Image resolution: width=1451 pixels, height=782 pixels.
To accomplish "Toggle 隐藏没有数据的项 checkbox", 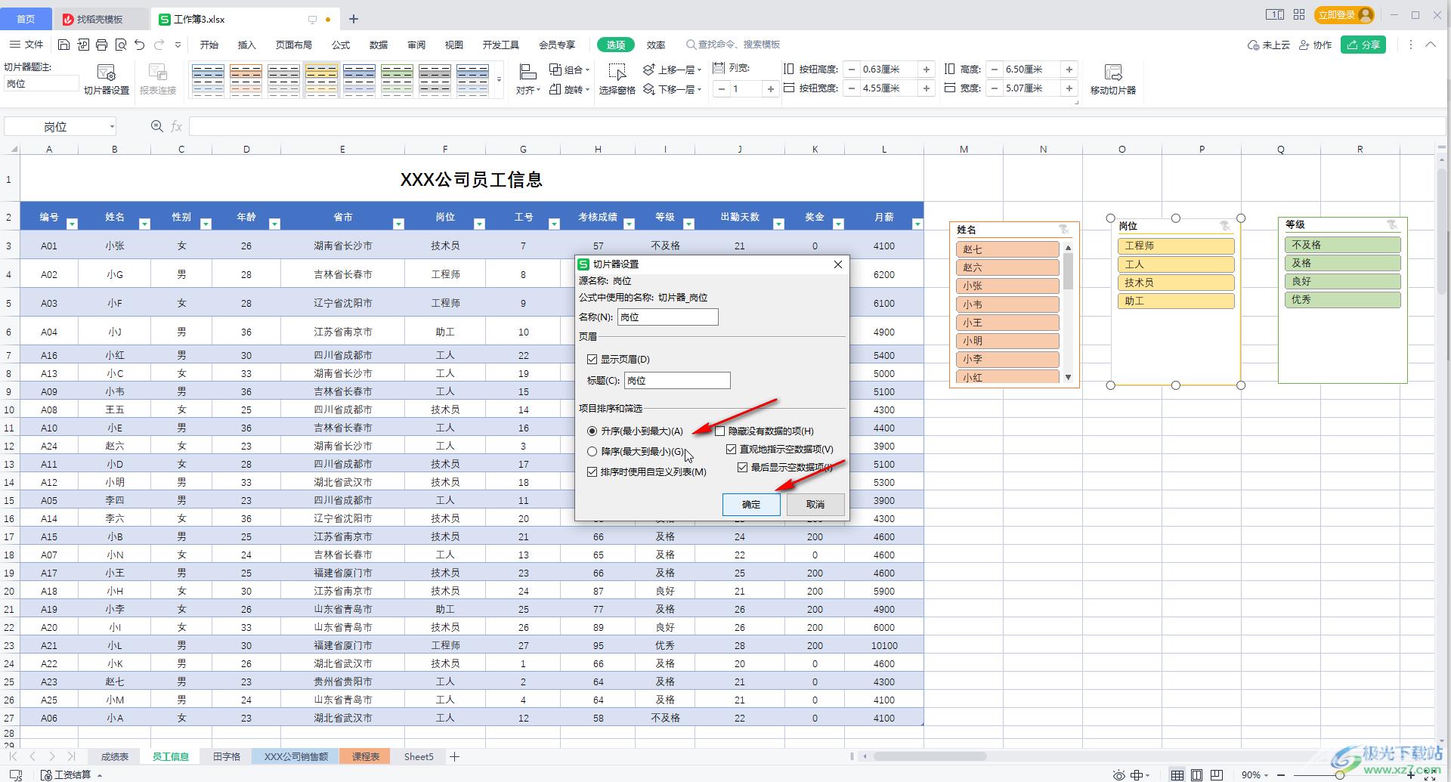I will 719,431.
